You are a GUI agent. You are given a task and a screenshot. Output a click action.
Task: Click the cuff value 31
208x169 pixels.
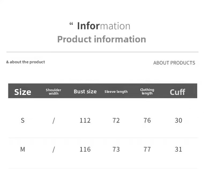tap(179, 149)
